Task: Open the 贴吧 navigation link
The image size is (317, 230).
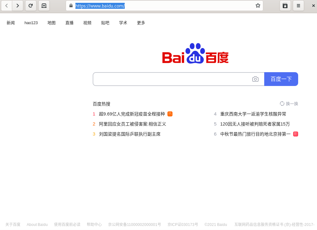Action: (105, 23)
